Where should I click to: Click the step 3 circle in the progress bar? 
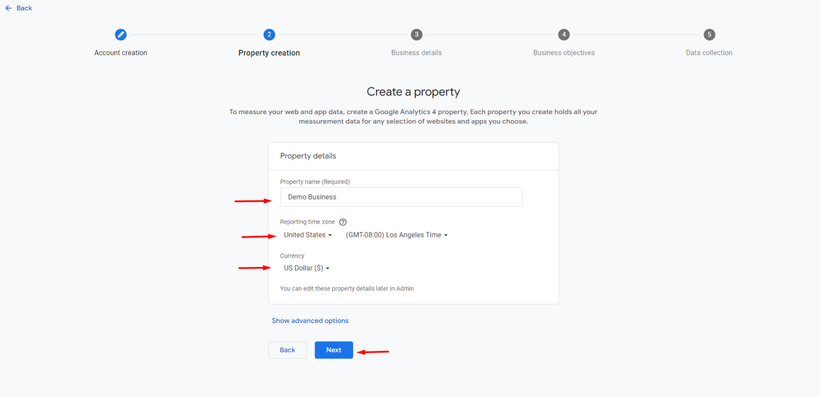click(x=416, y=34)
